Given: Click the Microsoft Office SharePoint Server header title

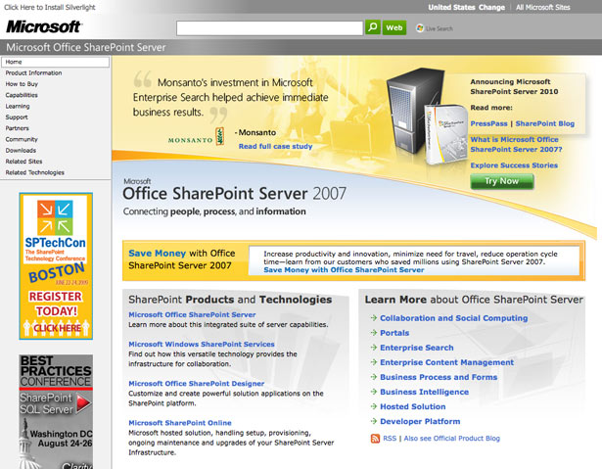Looking at the screenshot, I should click(x=86, y=47).
